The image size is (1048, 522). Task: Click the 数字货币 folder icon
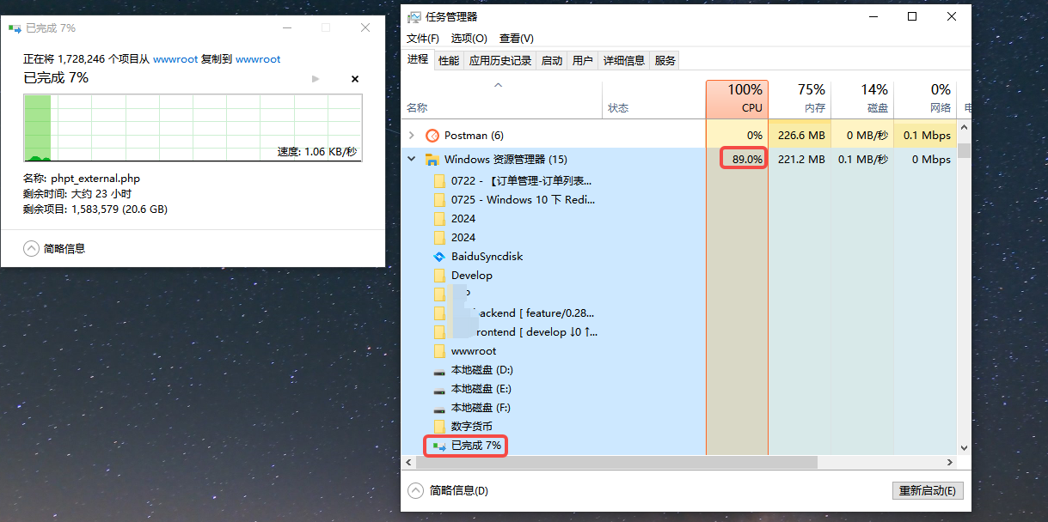tap(439, 427)
